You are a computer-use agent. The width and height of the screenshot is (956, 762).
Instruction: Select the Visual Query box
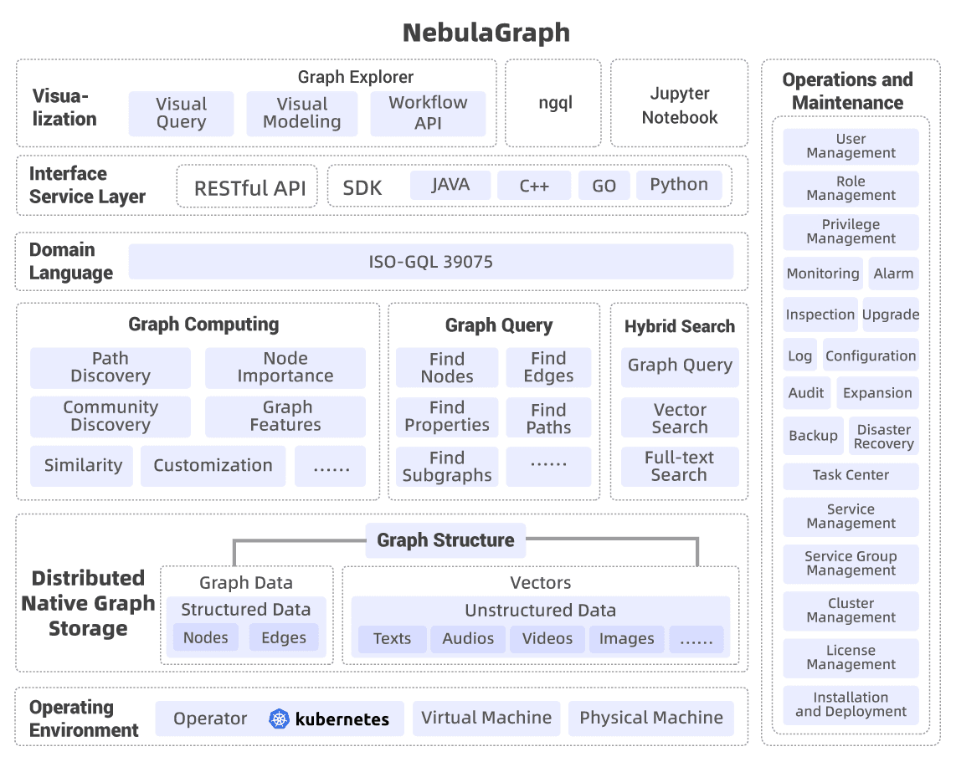(181, 113)
